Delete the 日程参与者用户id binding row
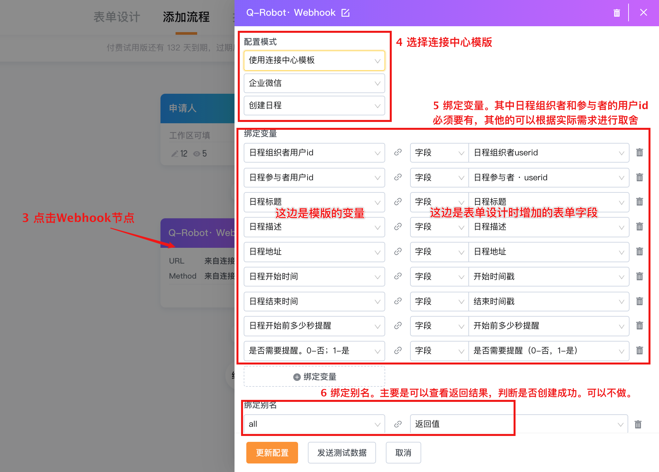The image size is (659, 472). pyautogui.click(x=639, y=177)
